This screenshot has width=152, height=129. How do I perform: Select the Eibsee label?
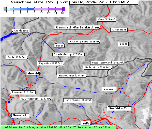[x=59, y=46]
